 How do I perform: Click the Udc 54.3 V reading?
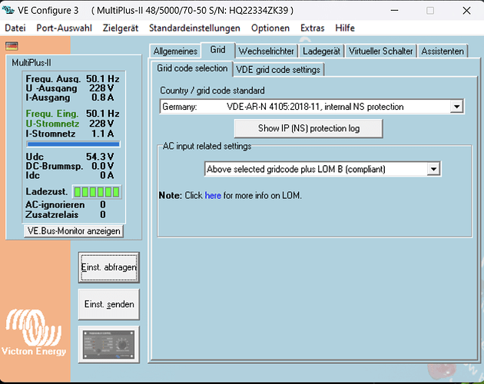point(69,157)
